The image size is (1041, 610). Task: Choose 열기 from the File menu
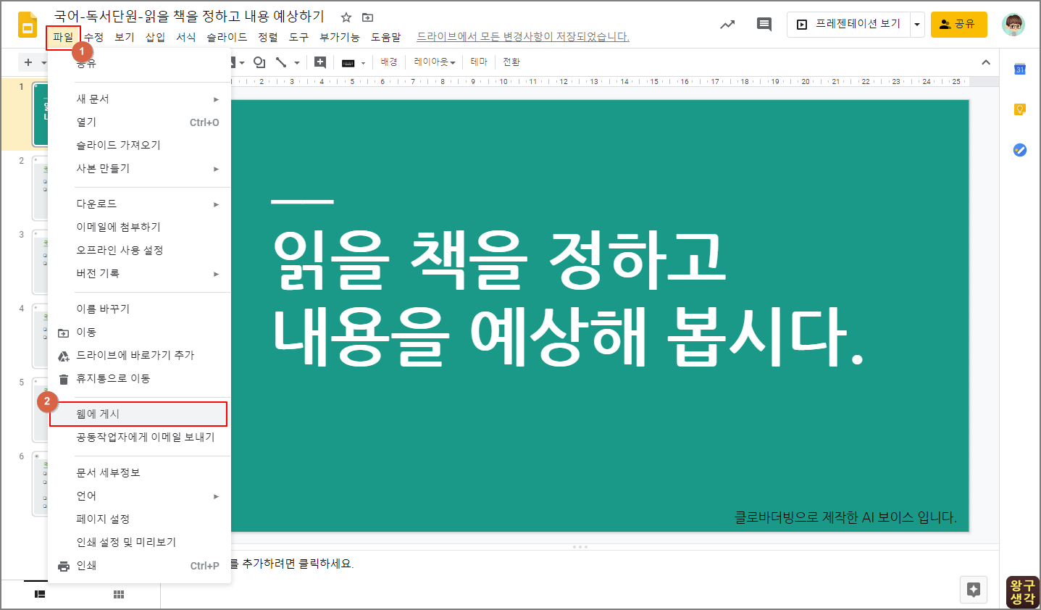(139, 122)
